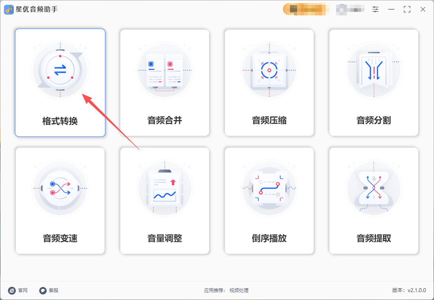Click the 官网 globe icon
The width and height of the screenshot is (434, 300).
12,290
